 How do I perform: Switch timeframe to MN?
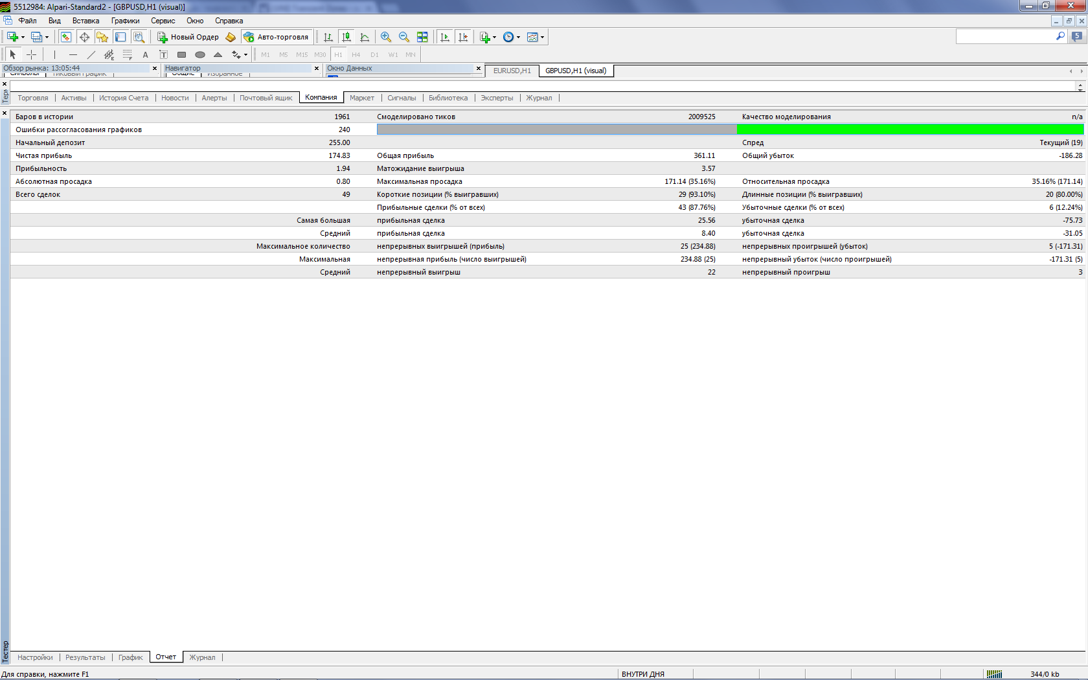[x=411, y=54]
